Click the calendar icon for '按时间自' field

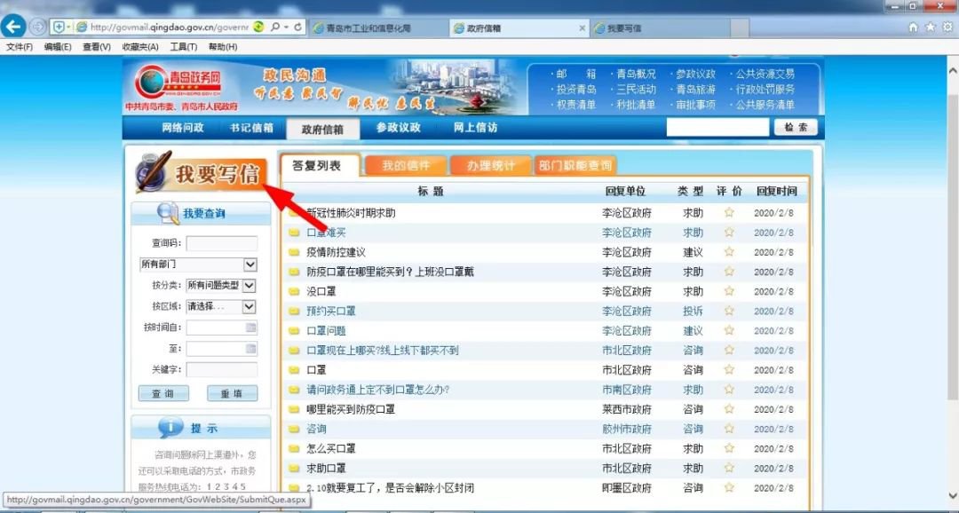(250, 328)
